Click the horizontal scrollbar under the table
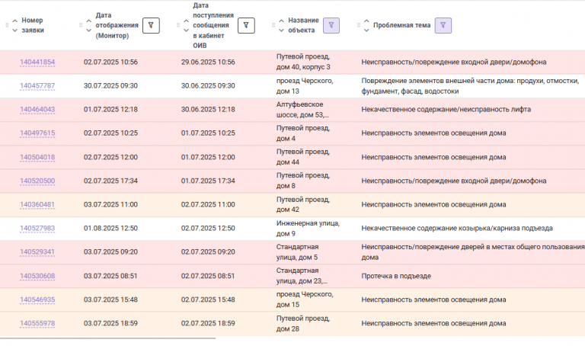Viewport: 585px width, 346px height. coord(107,338)
